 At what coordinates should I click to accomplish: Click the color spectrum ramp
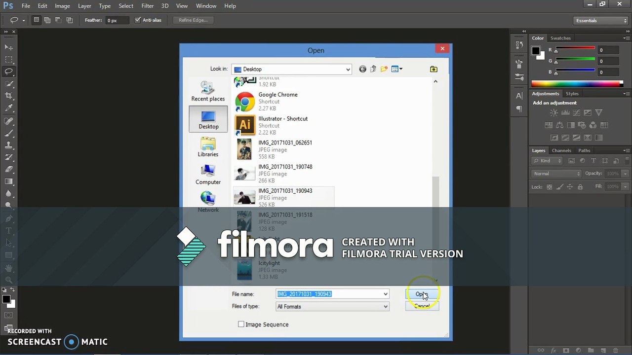pos(577,84)
